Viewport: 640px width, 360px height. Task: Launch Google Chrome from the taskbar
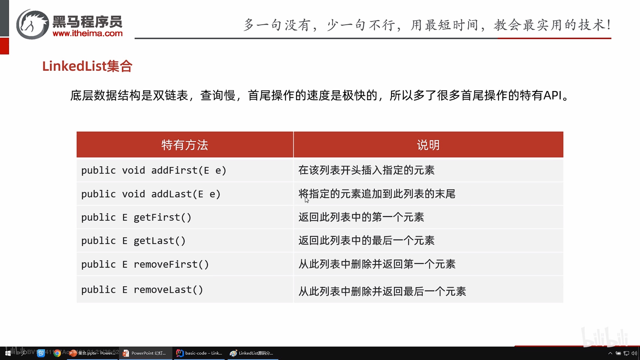tap(57, 353)
